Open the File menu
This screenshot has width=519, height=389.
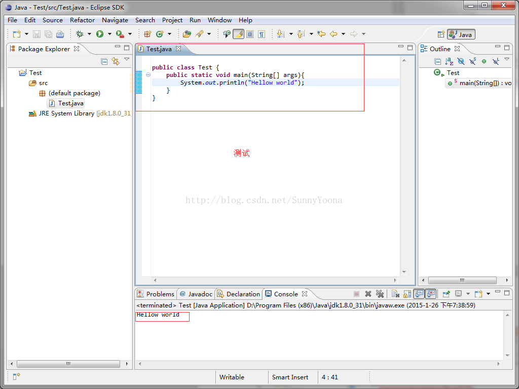[x=12, y=20]
